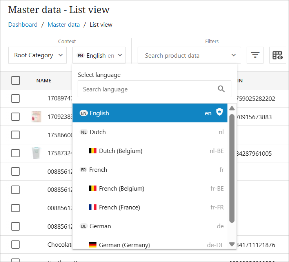289x262 pixels.
Task: Click the German flag beside German (Germany)
Action: 93,245
